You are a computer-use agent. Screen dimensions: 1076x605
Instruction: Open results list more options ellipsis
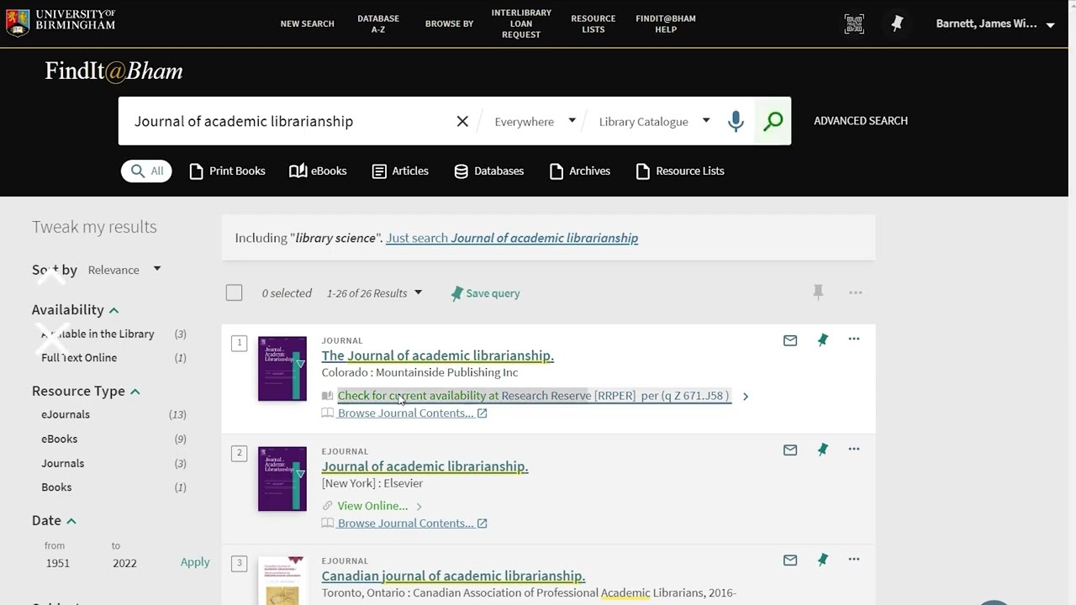coord(856,292)
